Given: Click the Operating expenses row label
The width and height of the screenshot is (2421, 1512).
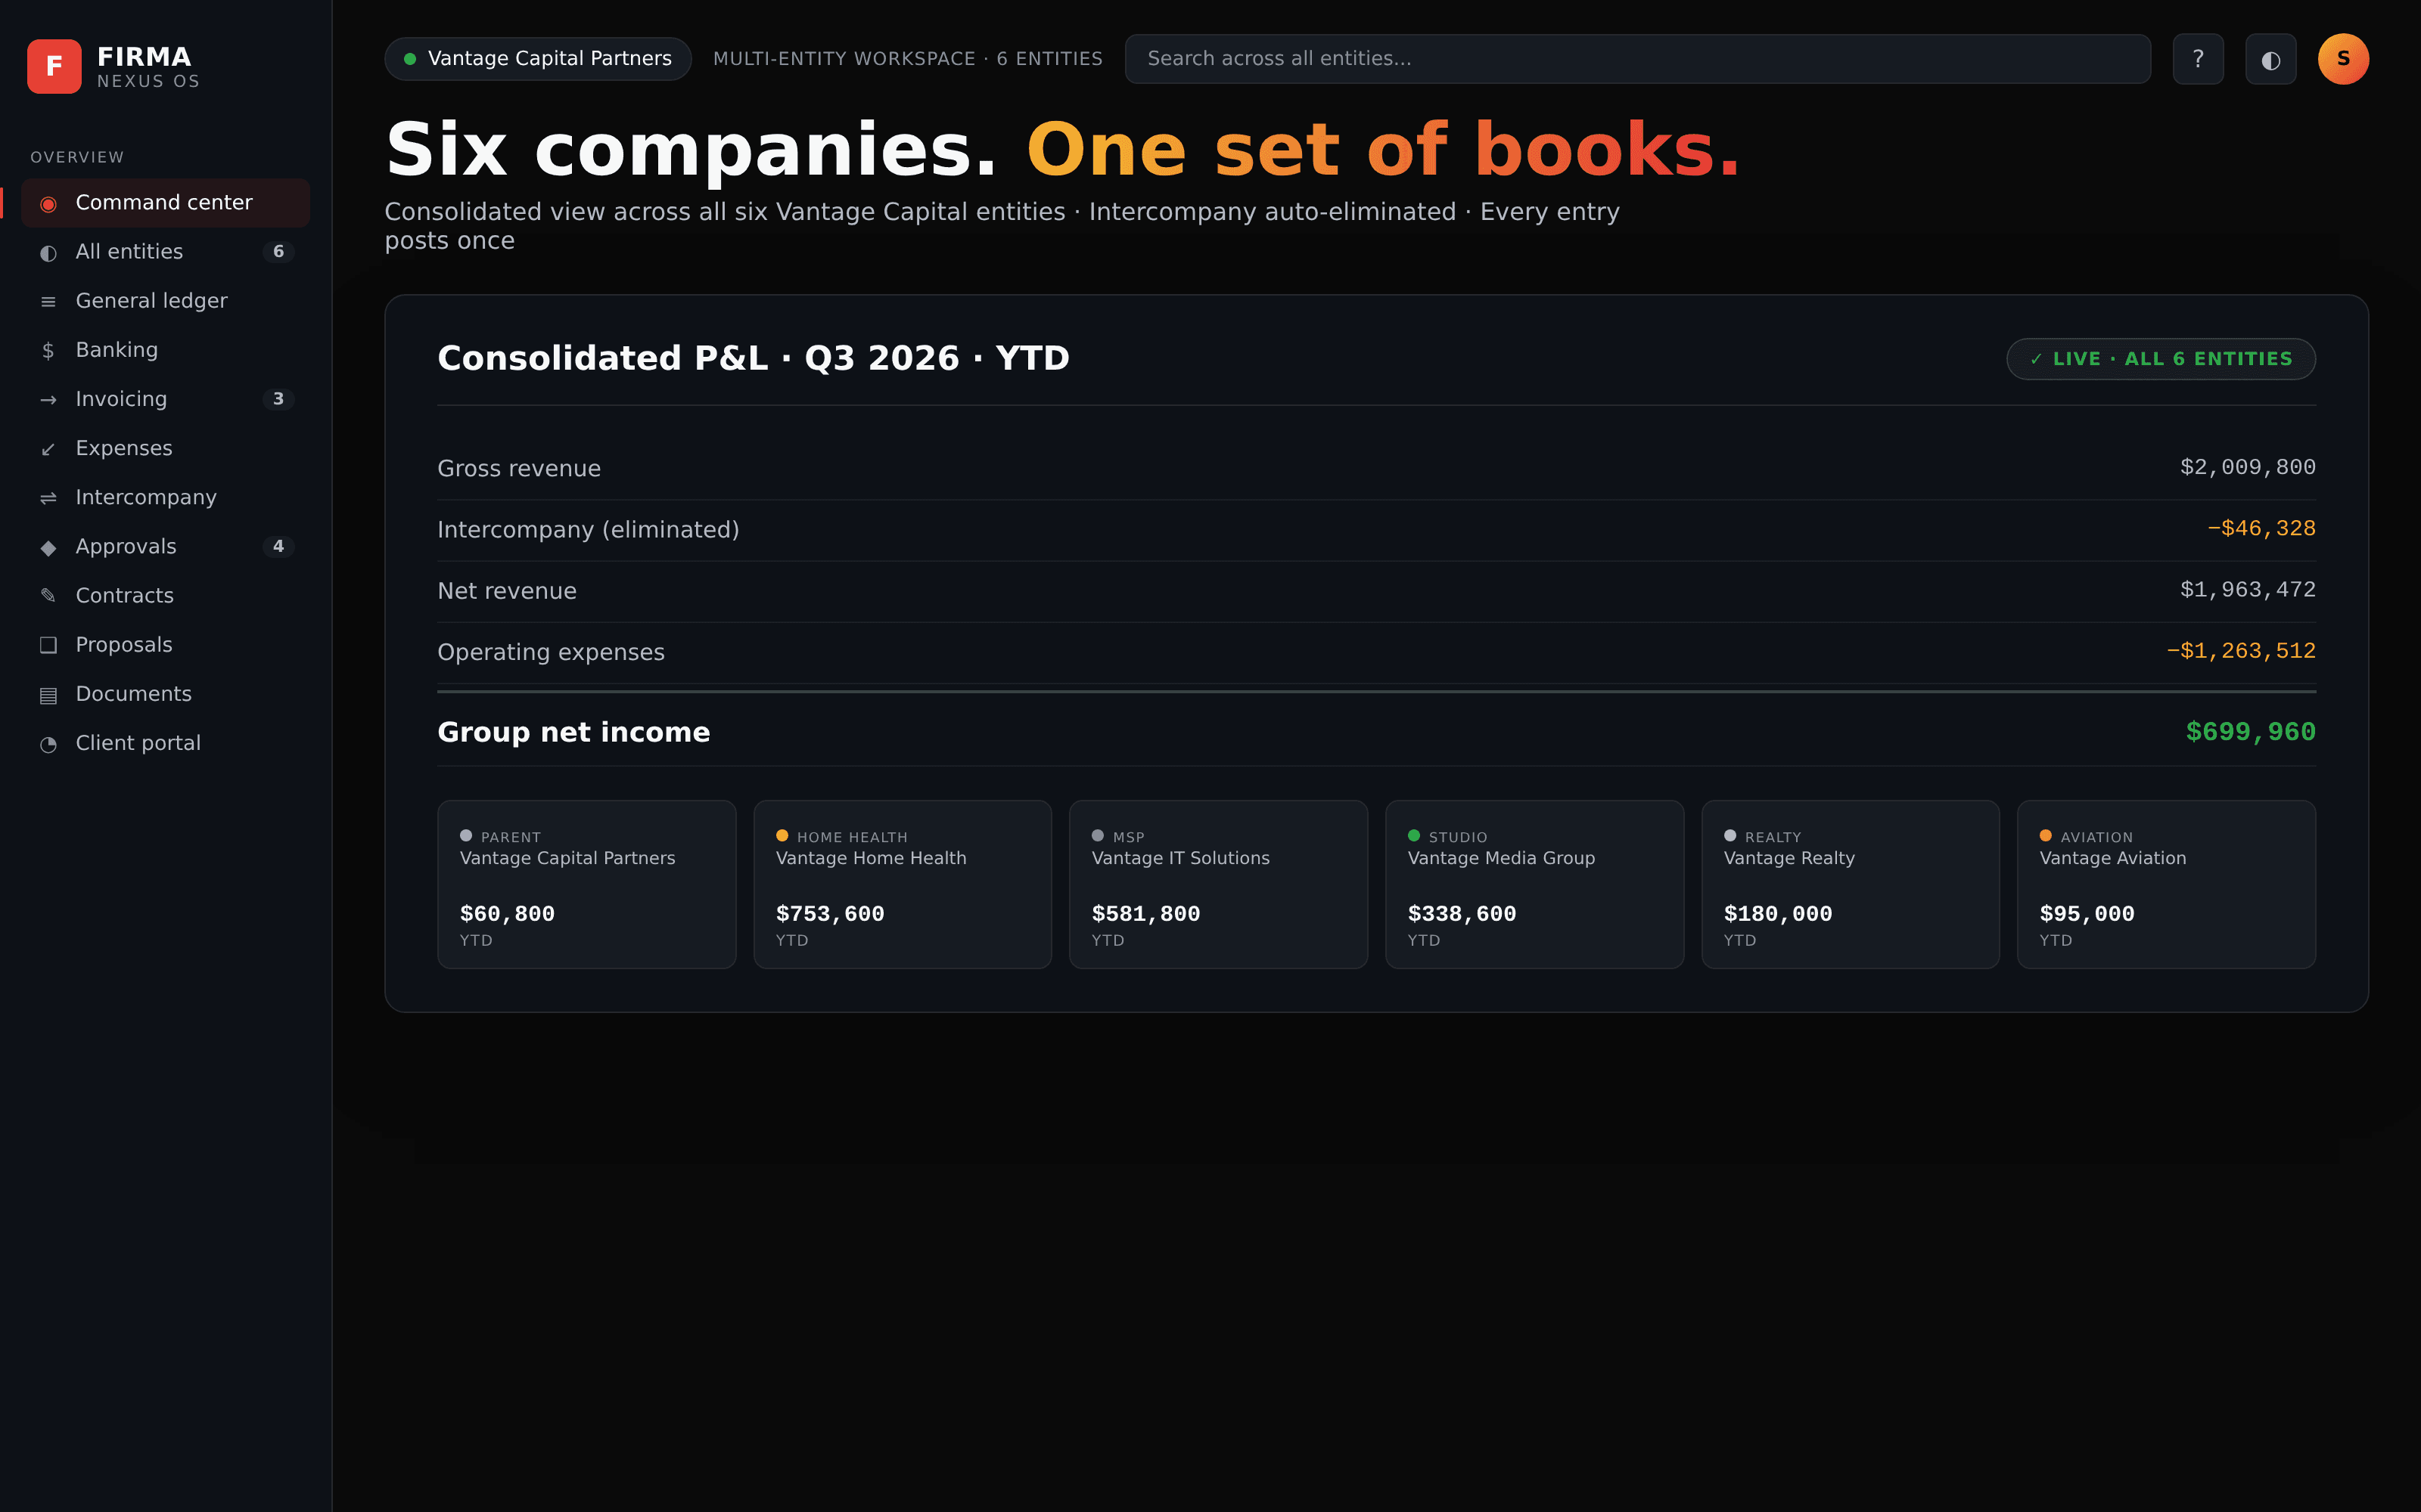Looking at the screenshot, I should tap(552, 652).
